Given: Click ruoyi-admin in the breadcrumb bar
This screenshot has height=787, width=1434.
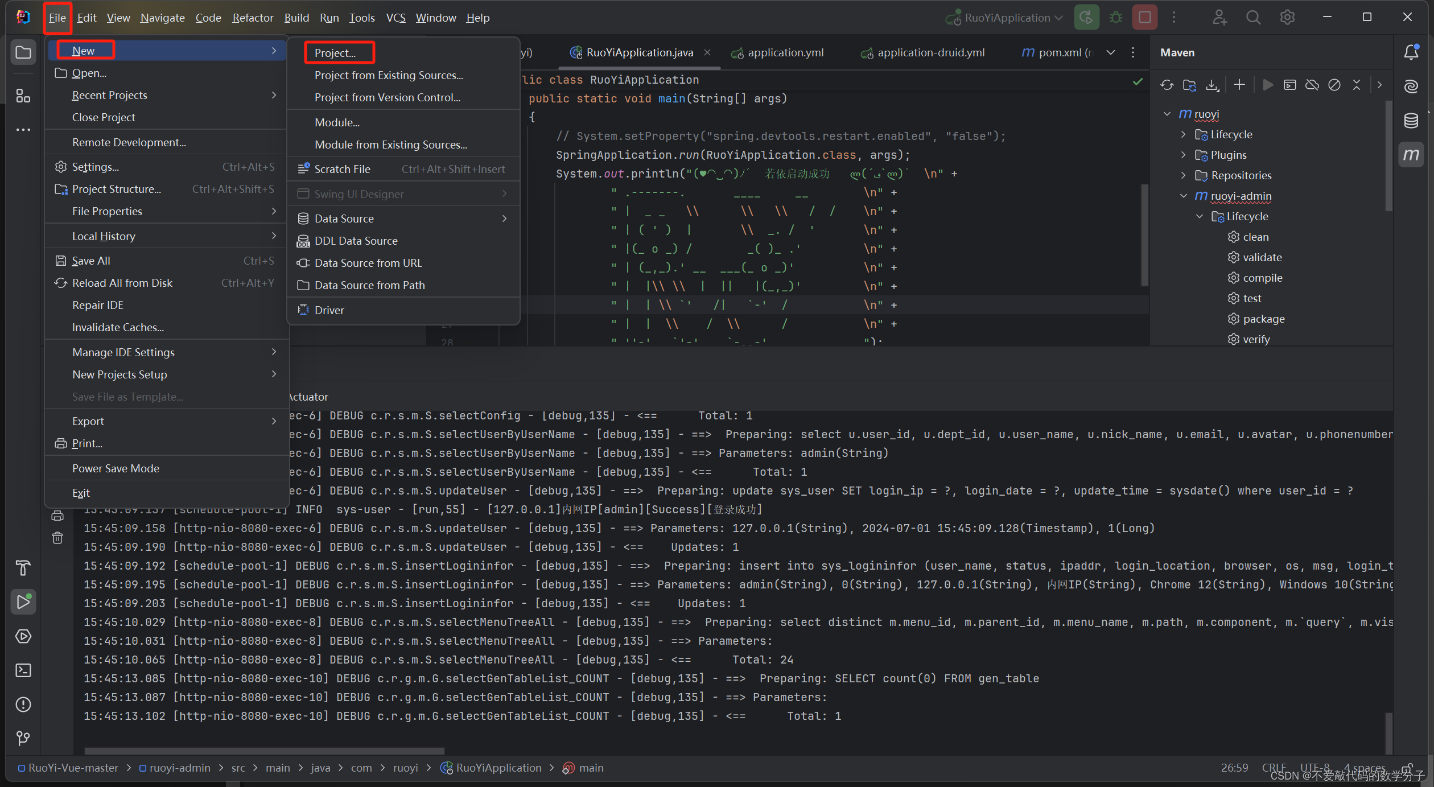Looking at the screenshot, I should point(179,768).
